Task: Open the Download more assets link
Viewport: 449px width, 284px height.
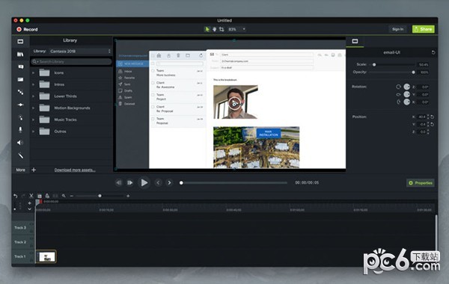Action: click(75, 170)
